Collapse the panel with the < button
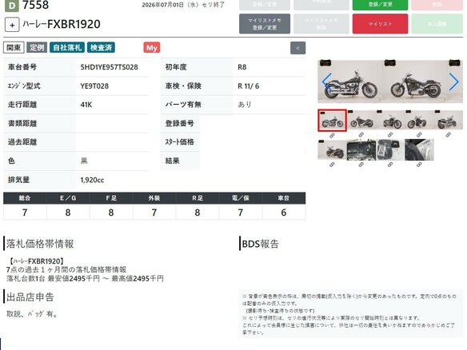This screenshot has height=350, width=467. click(x=297, y=48)
